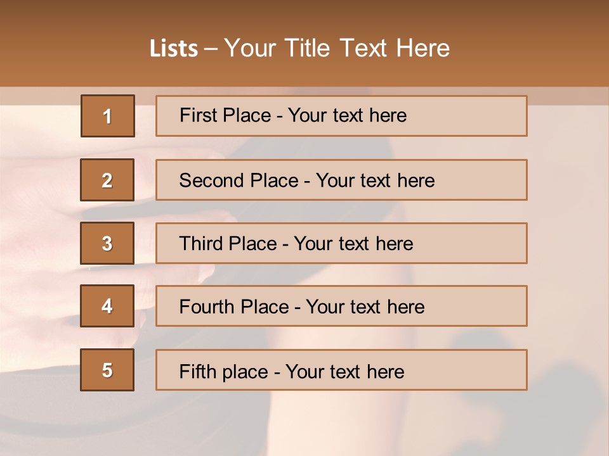
Task: Click the brown box numbered 3
Action: tap(107, 243)
